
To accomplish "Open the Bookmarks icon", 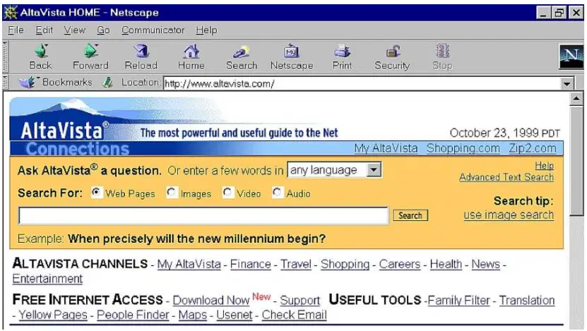I will click(x=27, y=82).
